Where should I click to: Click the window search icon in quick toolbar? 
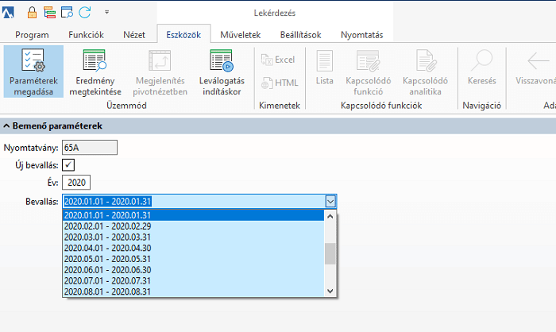[x=67, y=13]
